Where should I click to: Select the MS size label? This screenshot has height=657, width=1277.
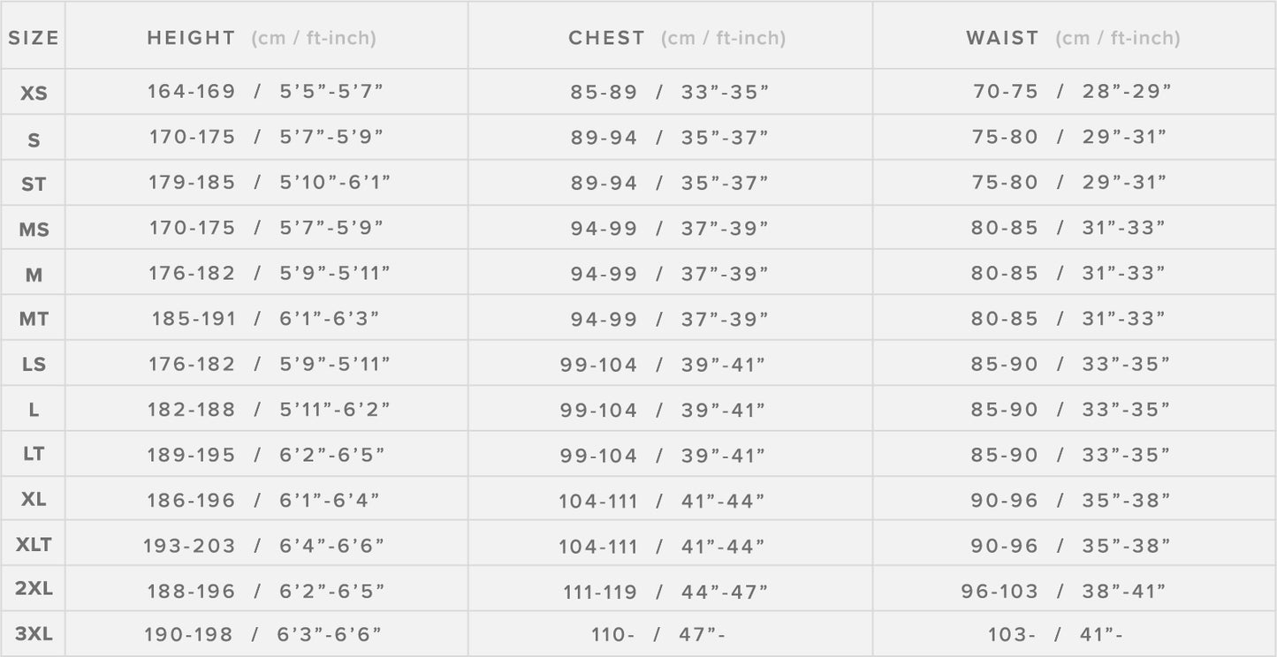(x=34, y=230)
